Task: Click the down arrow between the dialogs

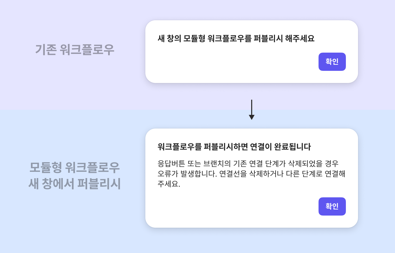Action: [x=251, y=110]
